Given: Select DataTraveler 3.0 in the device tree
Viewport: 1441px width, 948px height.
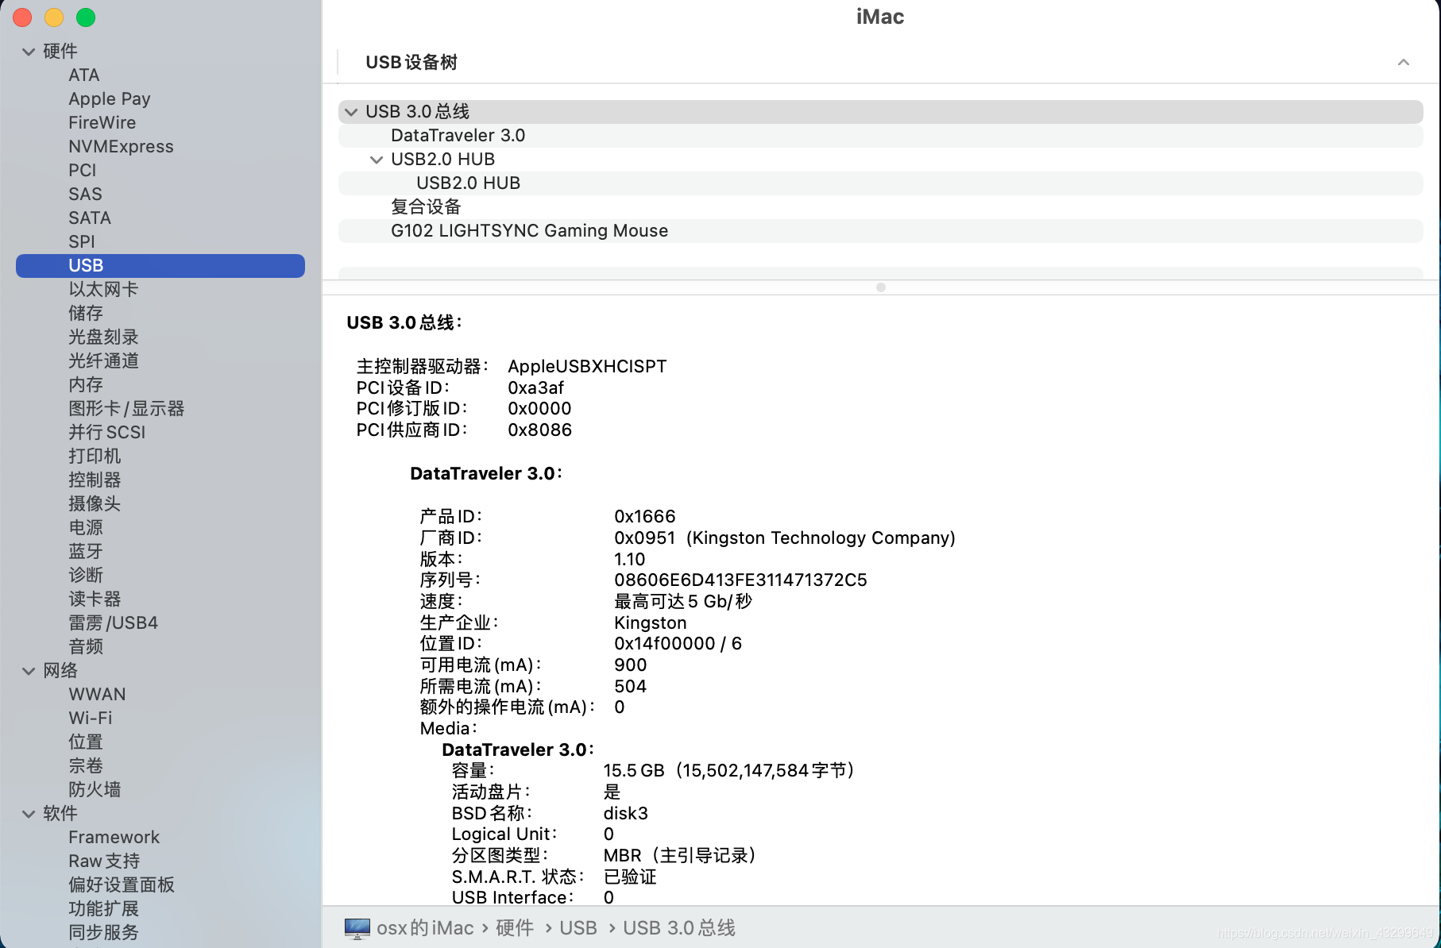Looking at the screenshot, I should click(880, 136).
